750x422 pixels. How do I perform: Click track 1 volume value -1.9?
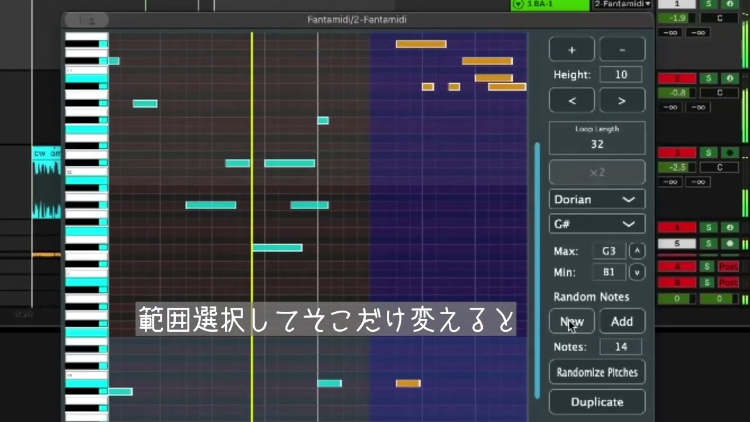click(x=677, y=18)
